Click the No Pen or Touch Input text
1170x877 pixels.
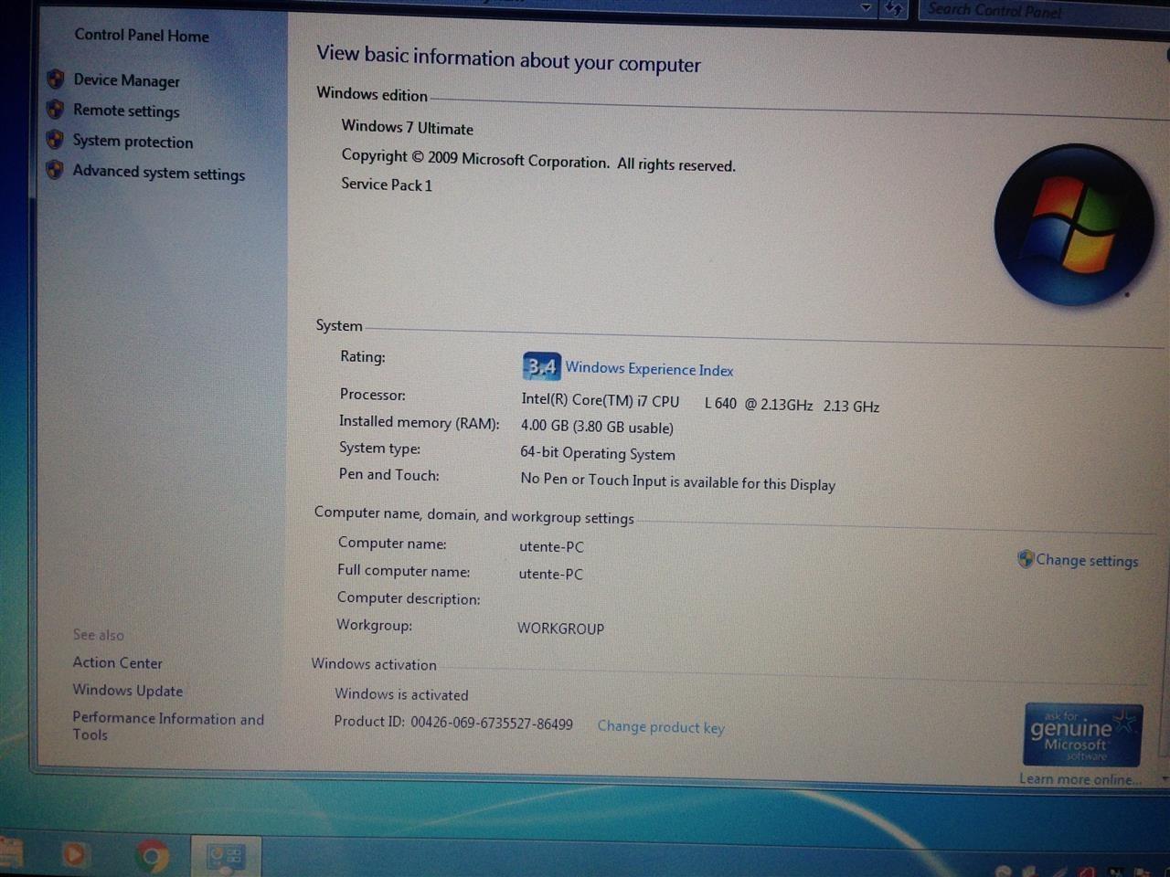point(677,481)
